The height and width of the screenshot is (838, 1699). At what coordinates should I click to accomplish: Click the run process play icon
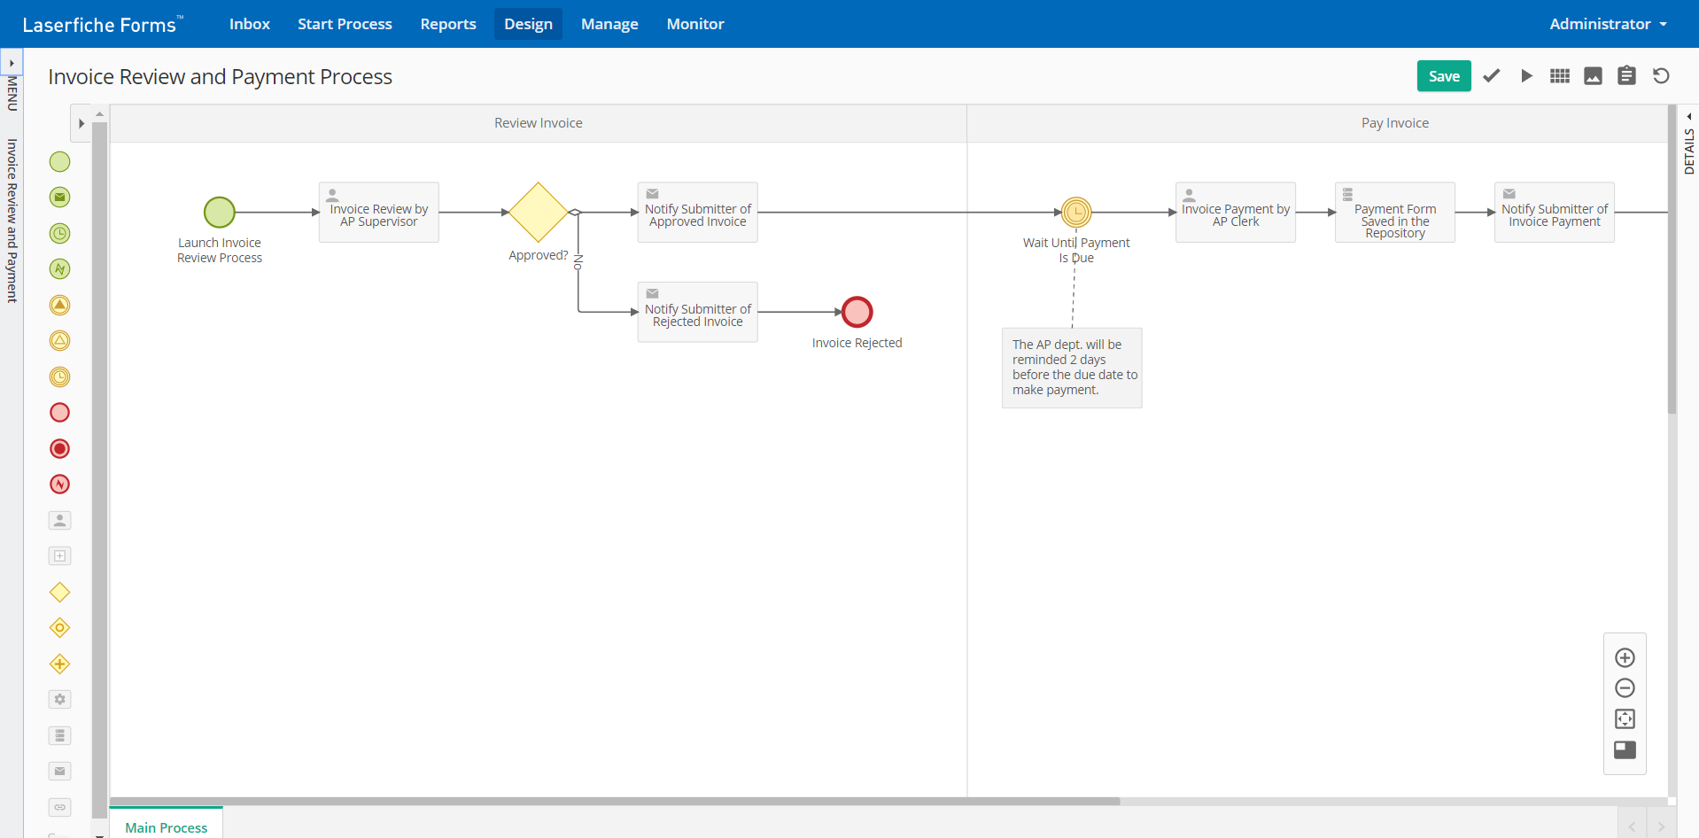[1526, 76]
